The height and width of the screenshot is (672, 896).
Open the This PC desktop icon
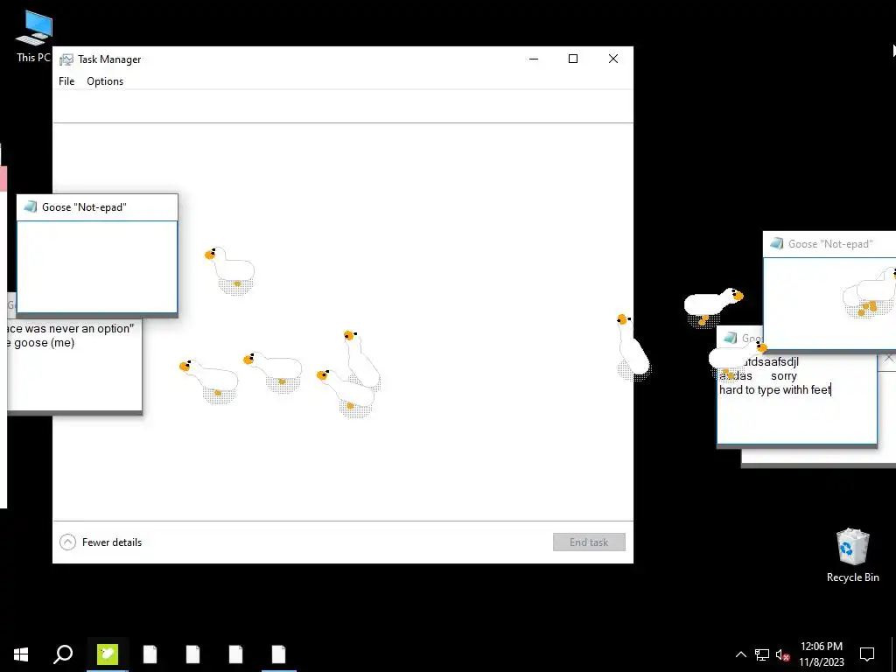pos(34,37)
